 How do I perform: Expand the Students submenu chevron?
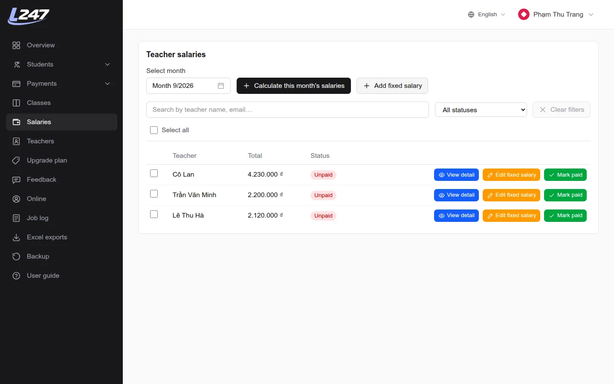click(x=107, y=64)
